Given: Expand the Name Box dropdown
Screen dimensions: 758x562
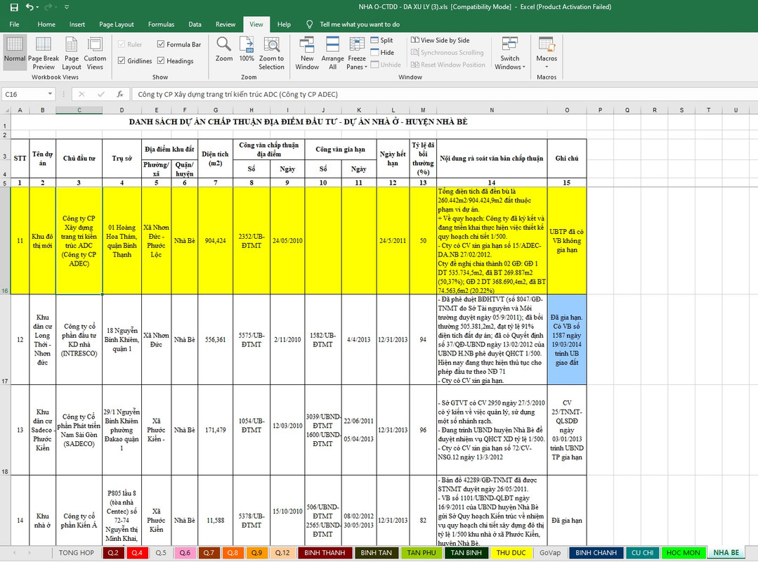Looking at the screenshot, I should point(50,94).
